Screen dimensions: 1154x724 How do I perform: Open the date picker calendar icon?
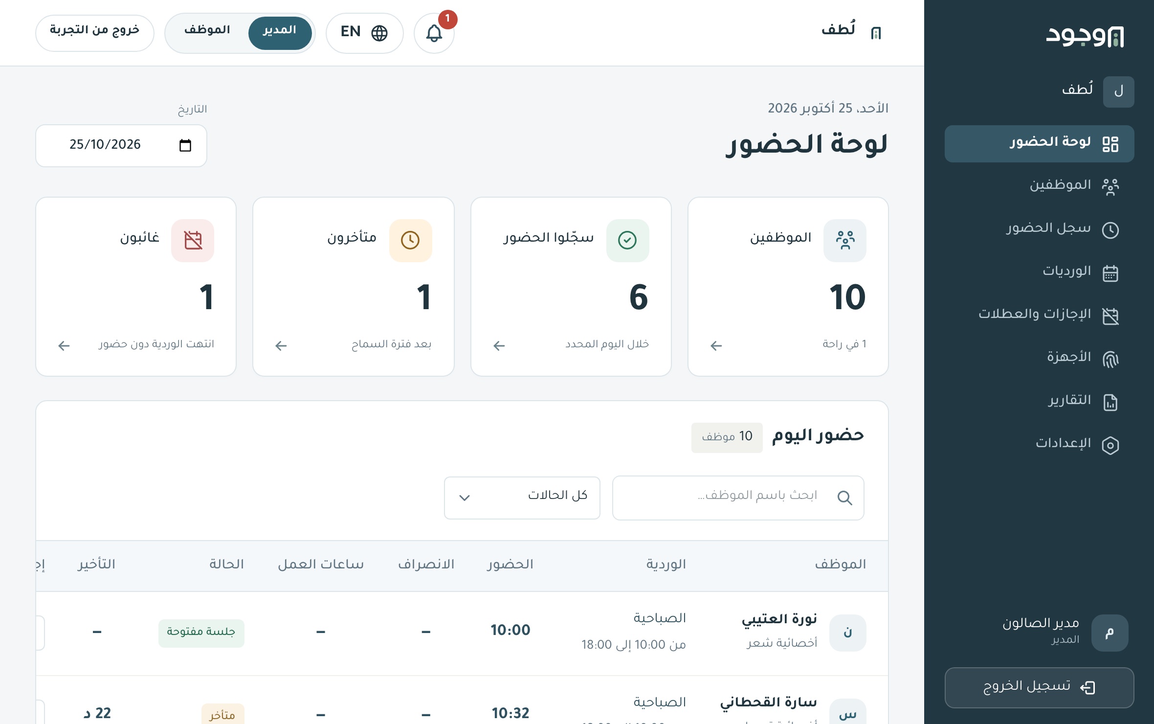click(x=185, y=145)
